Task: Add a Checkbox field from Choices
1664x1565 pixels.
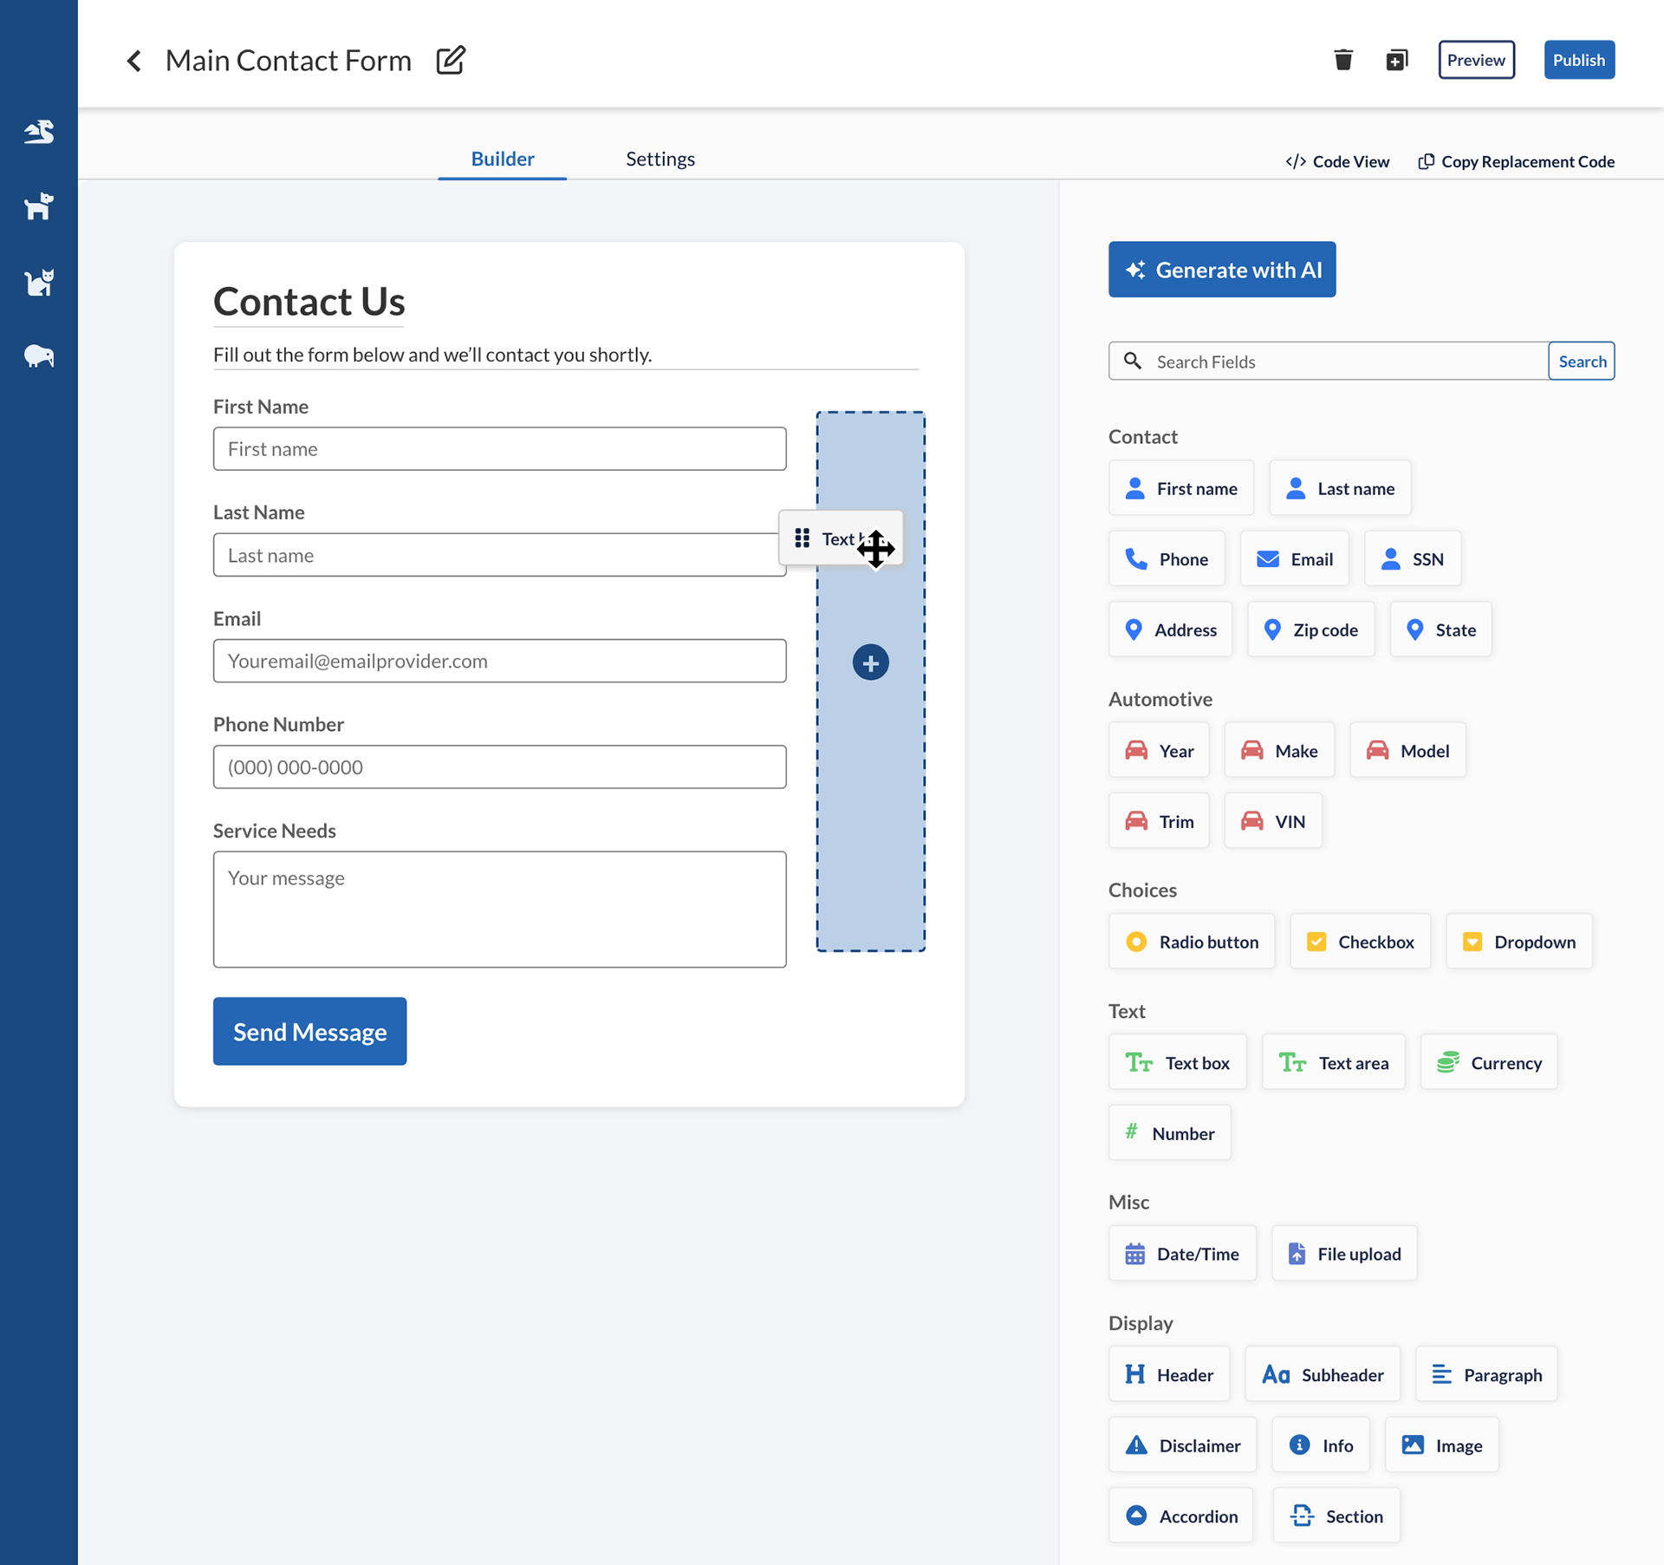Action: click(x=1360, y=942)
